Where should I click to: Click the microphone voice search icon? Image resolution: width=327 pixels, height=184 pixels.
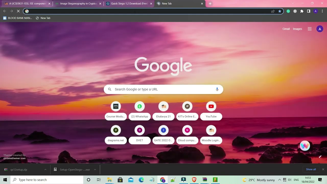point(217,89)
